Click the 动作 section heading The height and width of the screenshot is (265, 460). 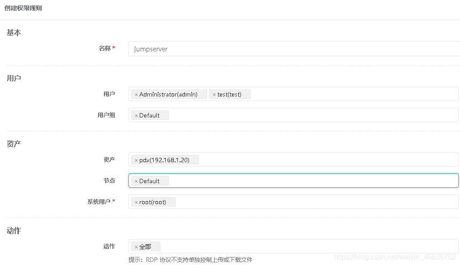coord(14,231)
